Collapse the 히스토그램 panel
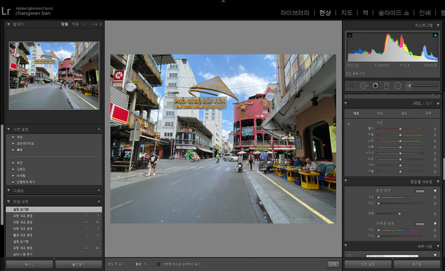The width and height of the screenshot is (445, 271). click(x=438, y=25)
